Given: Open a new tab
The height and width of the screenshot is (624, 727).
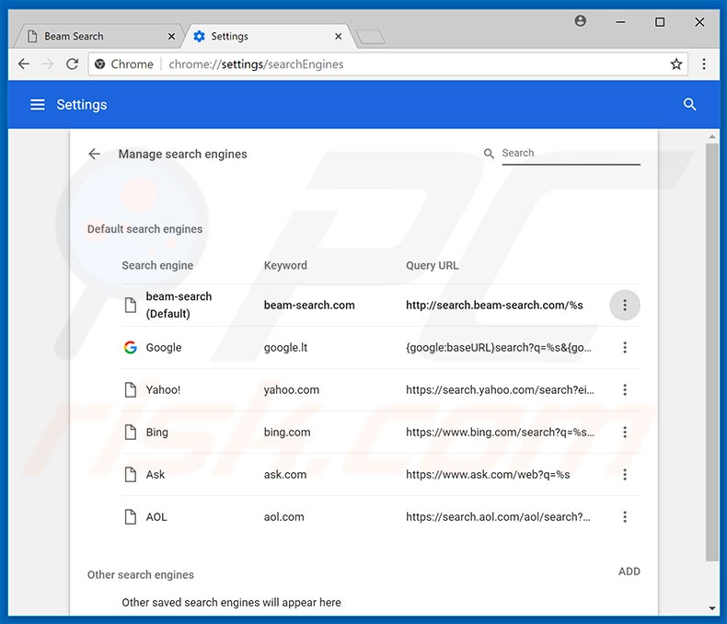Looking at the screenshot, I should coord(371,37).
